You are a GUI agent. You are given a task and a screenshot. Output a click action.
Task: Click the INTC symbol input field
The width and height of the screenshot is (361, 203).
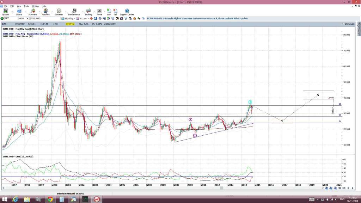11,18
